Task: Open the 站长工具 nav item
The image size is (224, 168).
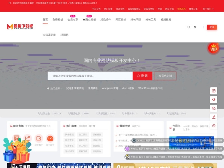Action: click(151, 19)
